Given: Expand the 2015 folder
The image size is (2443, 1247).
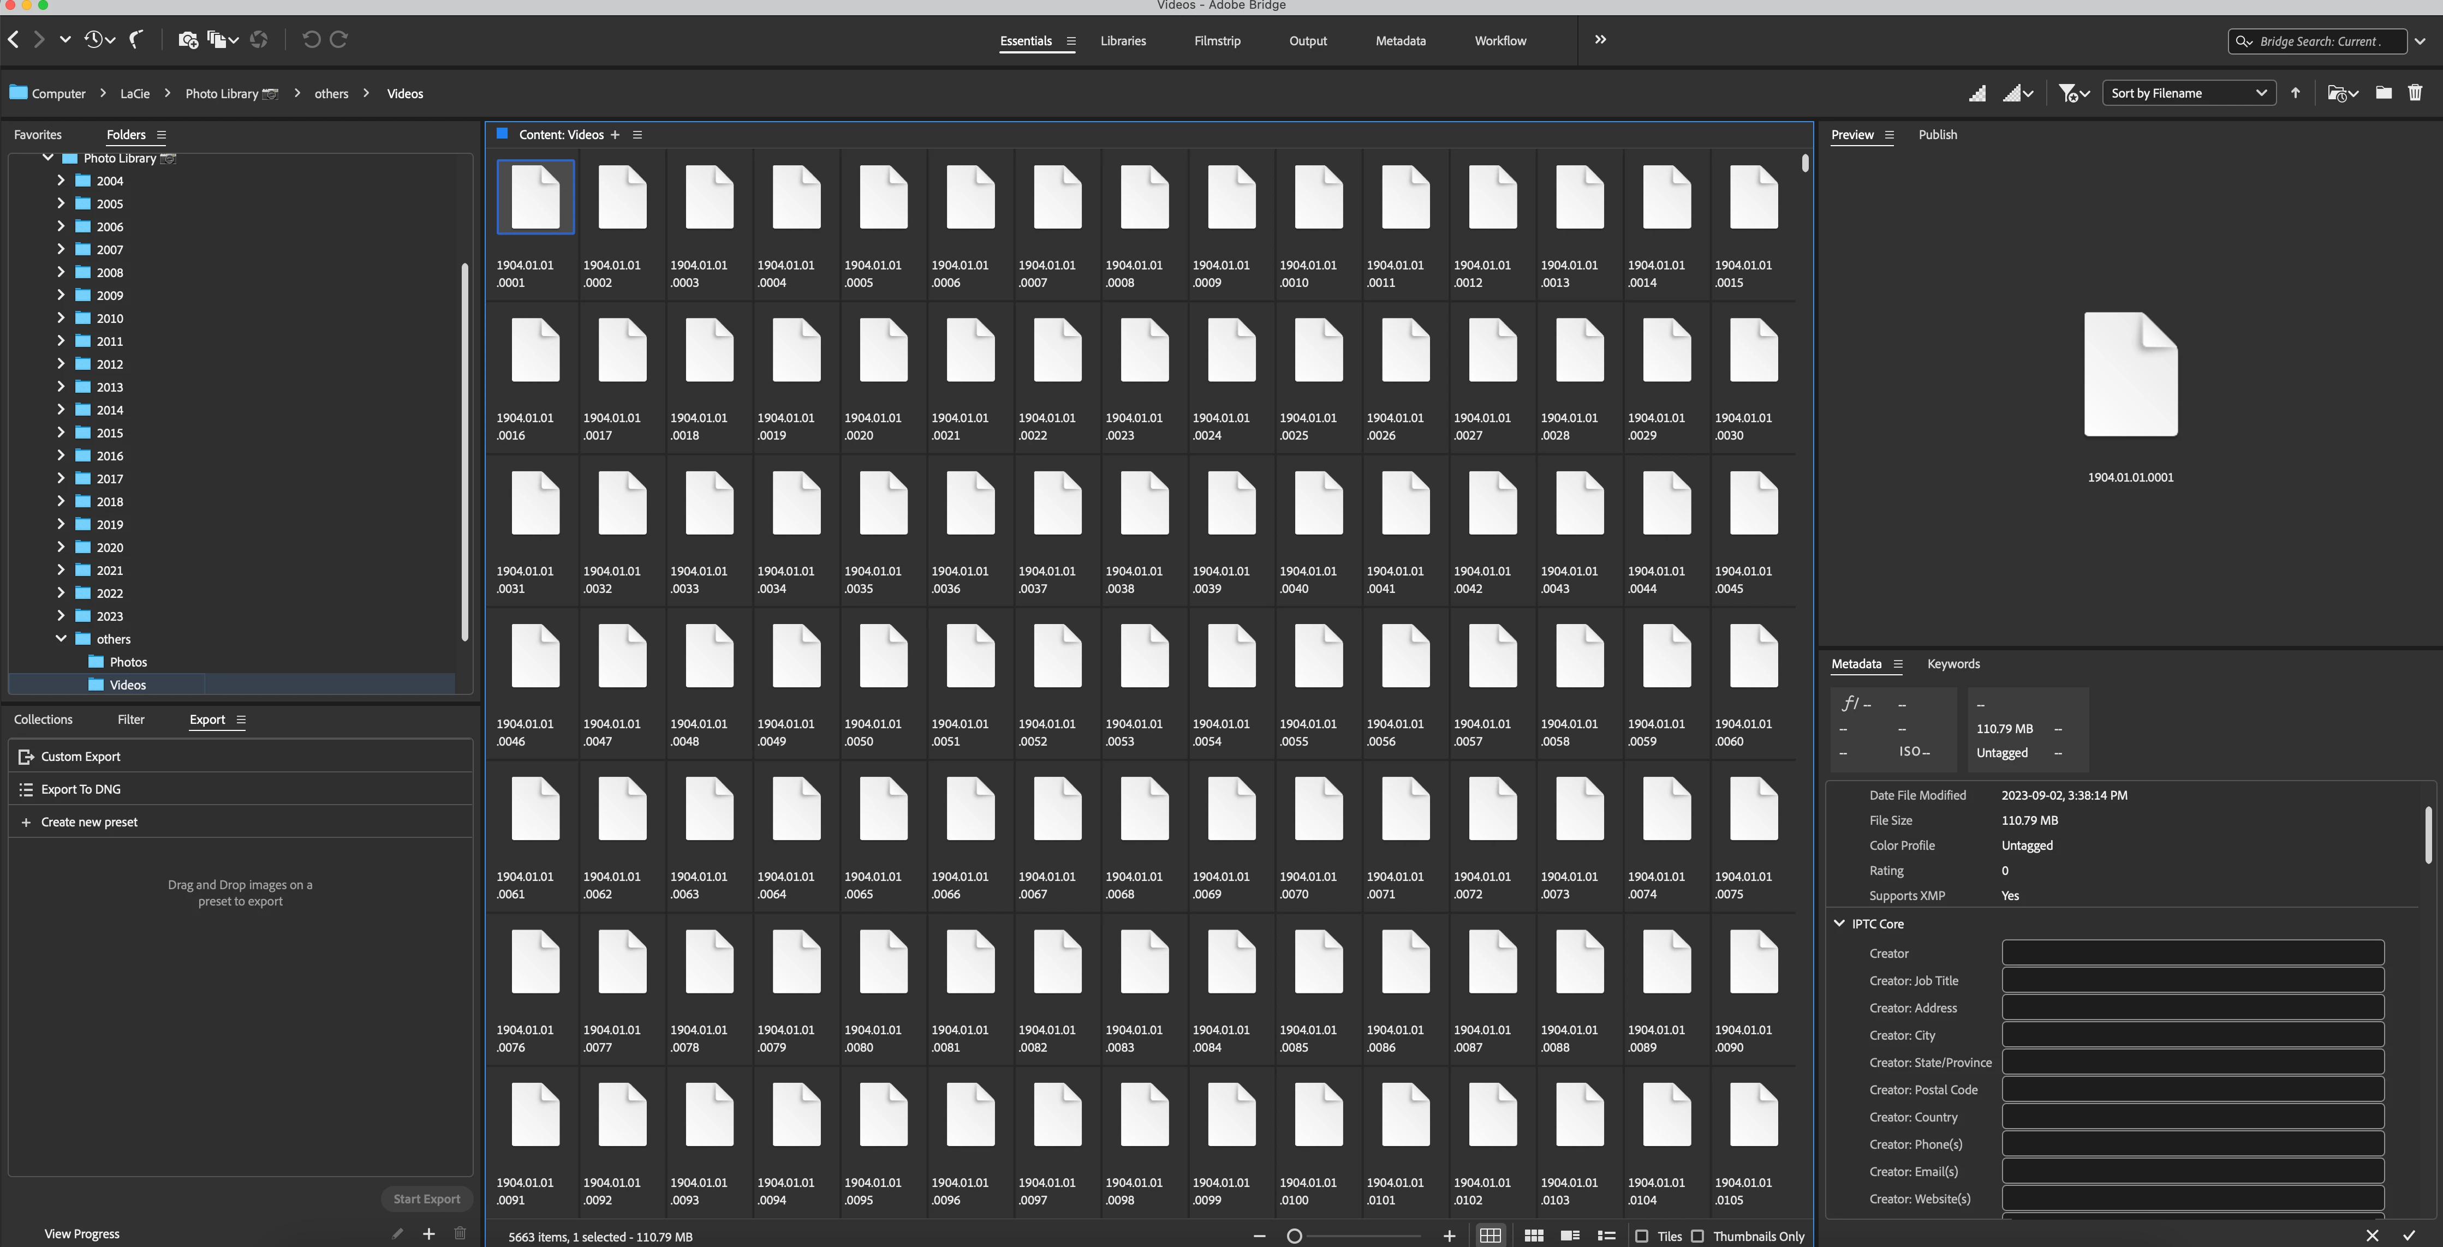Looking at the screenshot, I should tap(61, 433).
